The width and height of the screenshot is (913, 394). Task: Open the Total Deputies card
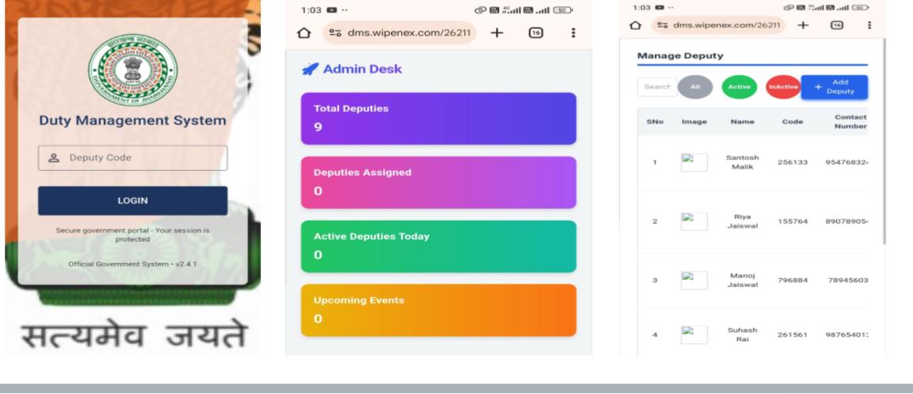(x=438, y=118)
